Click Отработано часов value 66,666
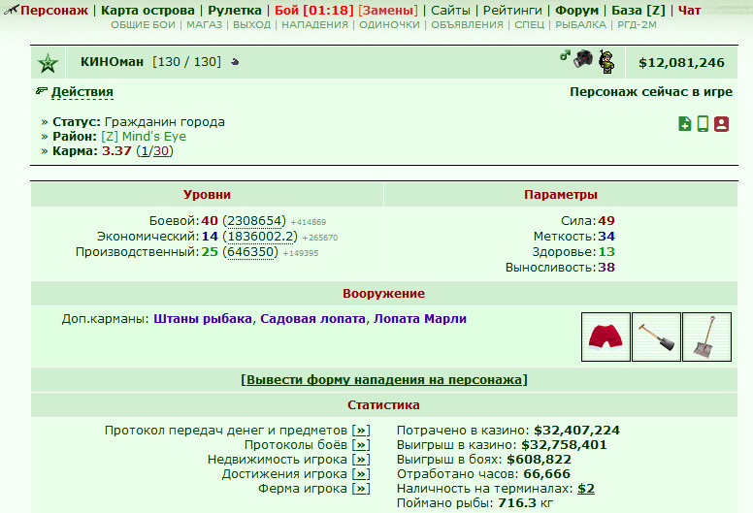This screenshot has height=513, width=753. click(x=546, y=474)
